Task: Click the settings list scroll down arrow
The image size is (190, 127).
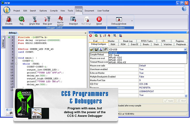Action: click(186, 96)
